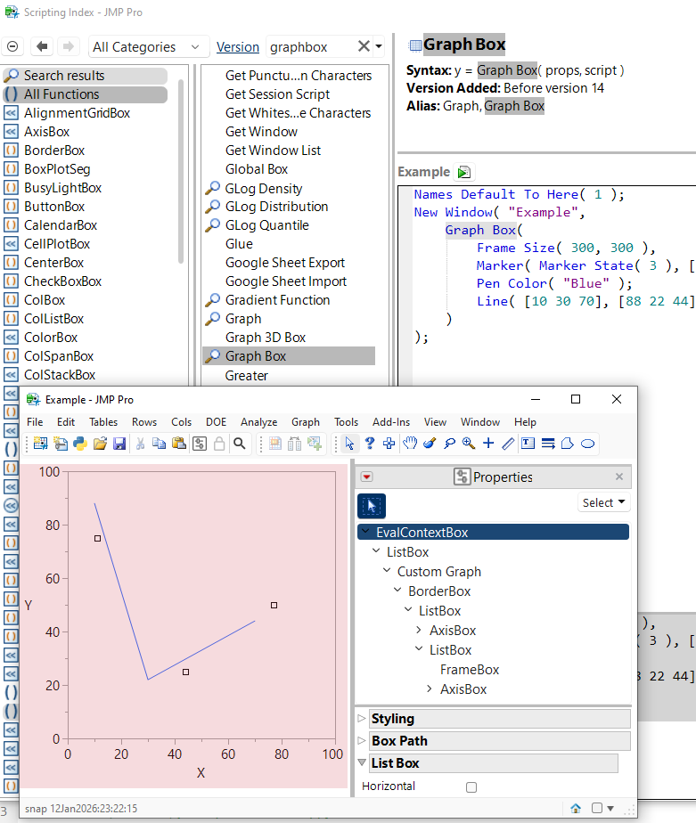This screenshot has width=696, height=823.
Task: Select the Crosshairs tool in the toolbar
Action: coord(488,444)
